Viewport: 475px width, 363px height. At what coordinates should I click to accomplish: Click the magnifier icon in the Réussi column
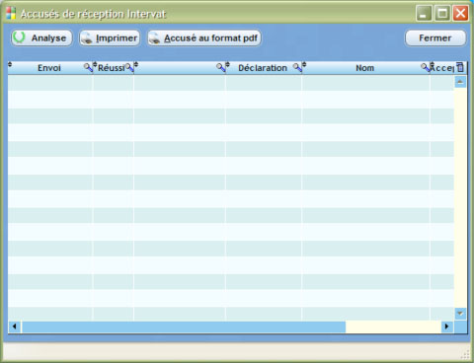coord(129,68)
